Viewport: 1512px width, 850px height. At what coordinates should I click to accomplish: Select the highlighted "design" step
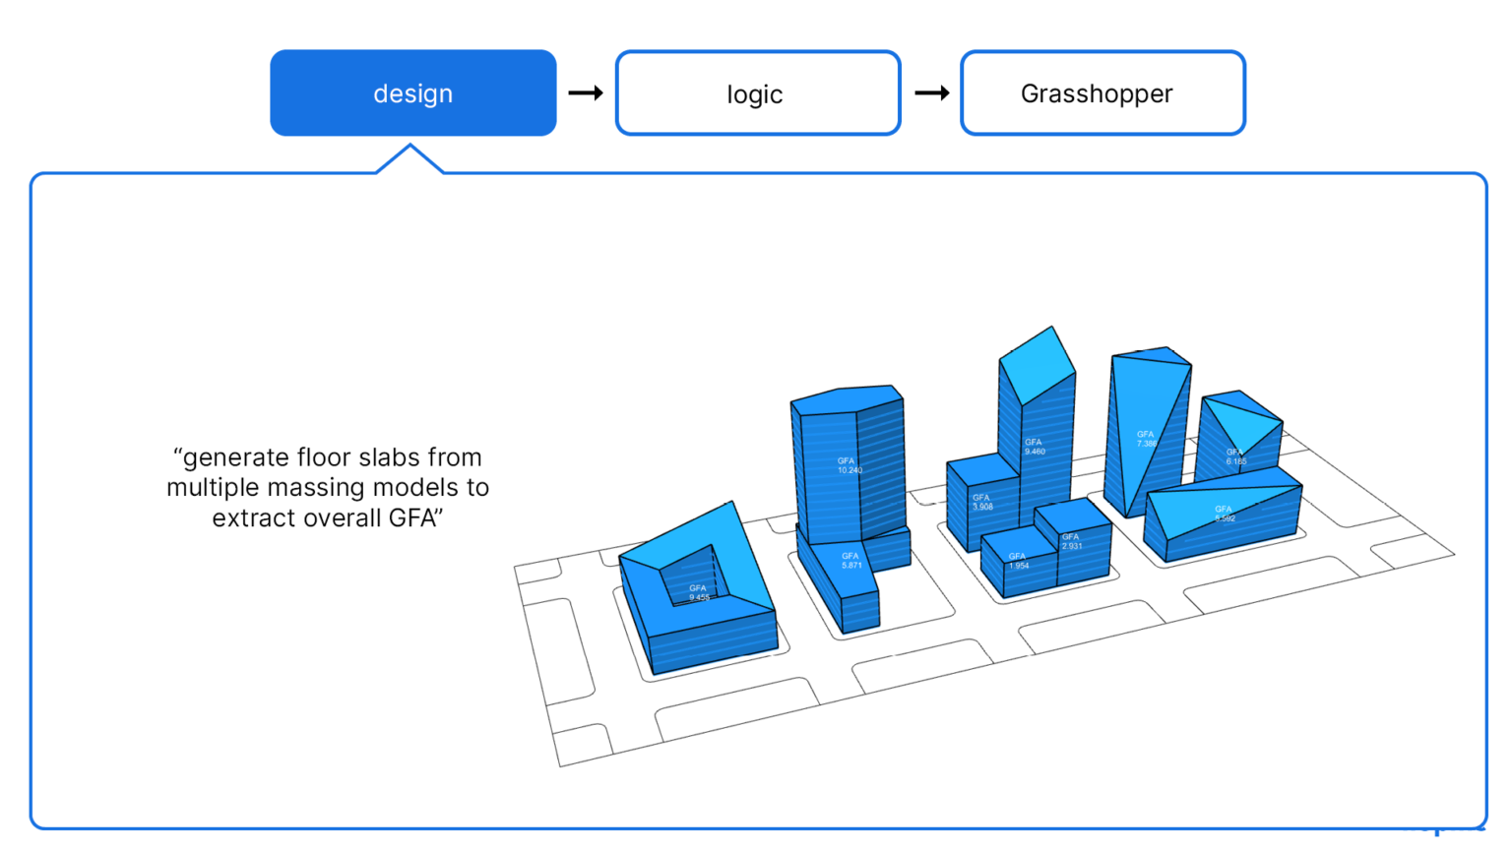412,92
